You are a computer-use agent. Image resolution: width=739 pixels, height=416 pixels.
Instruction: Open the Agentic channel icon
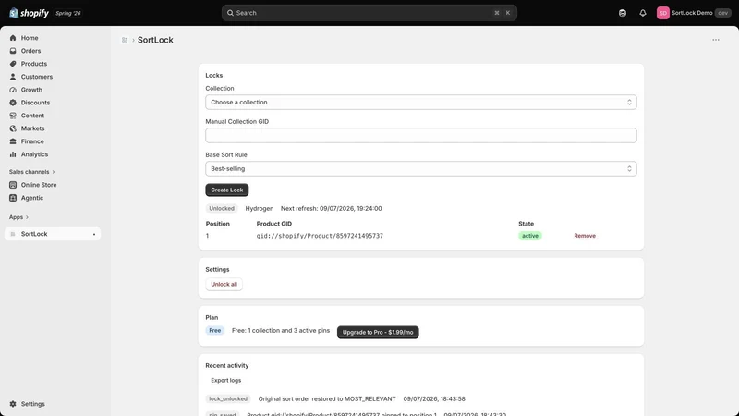(13, 198)
